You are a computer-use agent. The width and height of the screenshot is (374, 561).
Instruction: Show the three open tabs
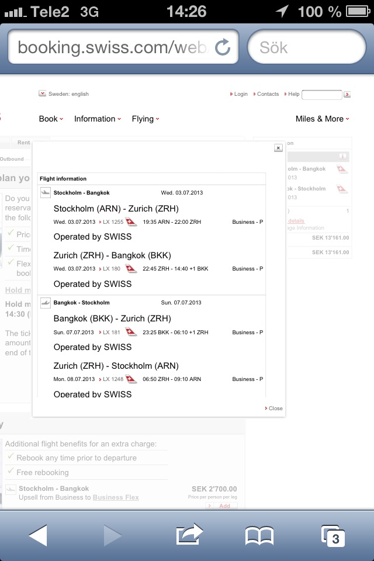click(x=333, y=535)
